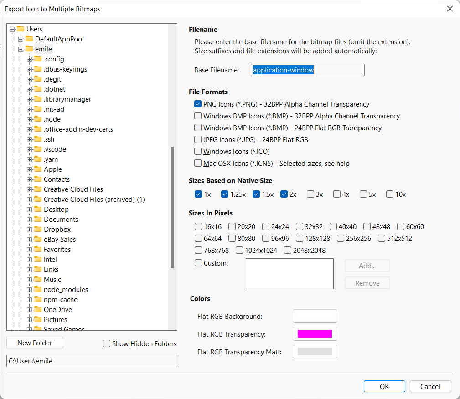Select the Favorites folder in tree
460x399 pixels.
[x=57, y=250]
